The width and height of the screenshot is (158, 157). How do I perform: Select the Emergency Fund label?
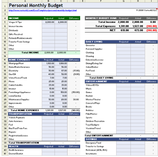point(93,143)
